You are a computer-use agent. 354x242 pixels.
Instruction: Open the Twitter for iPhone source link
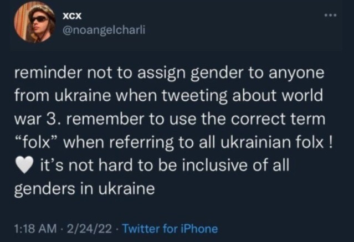(170, 229)
